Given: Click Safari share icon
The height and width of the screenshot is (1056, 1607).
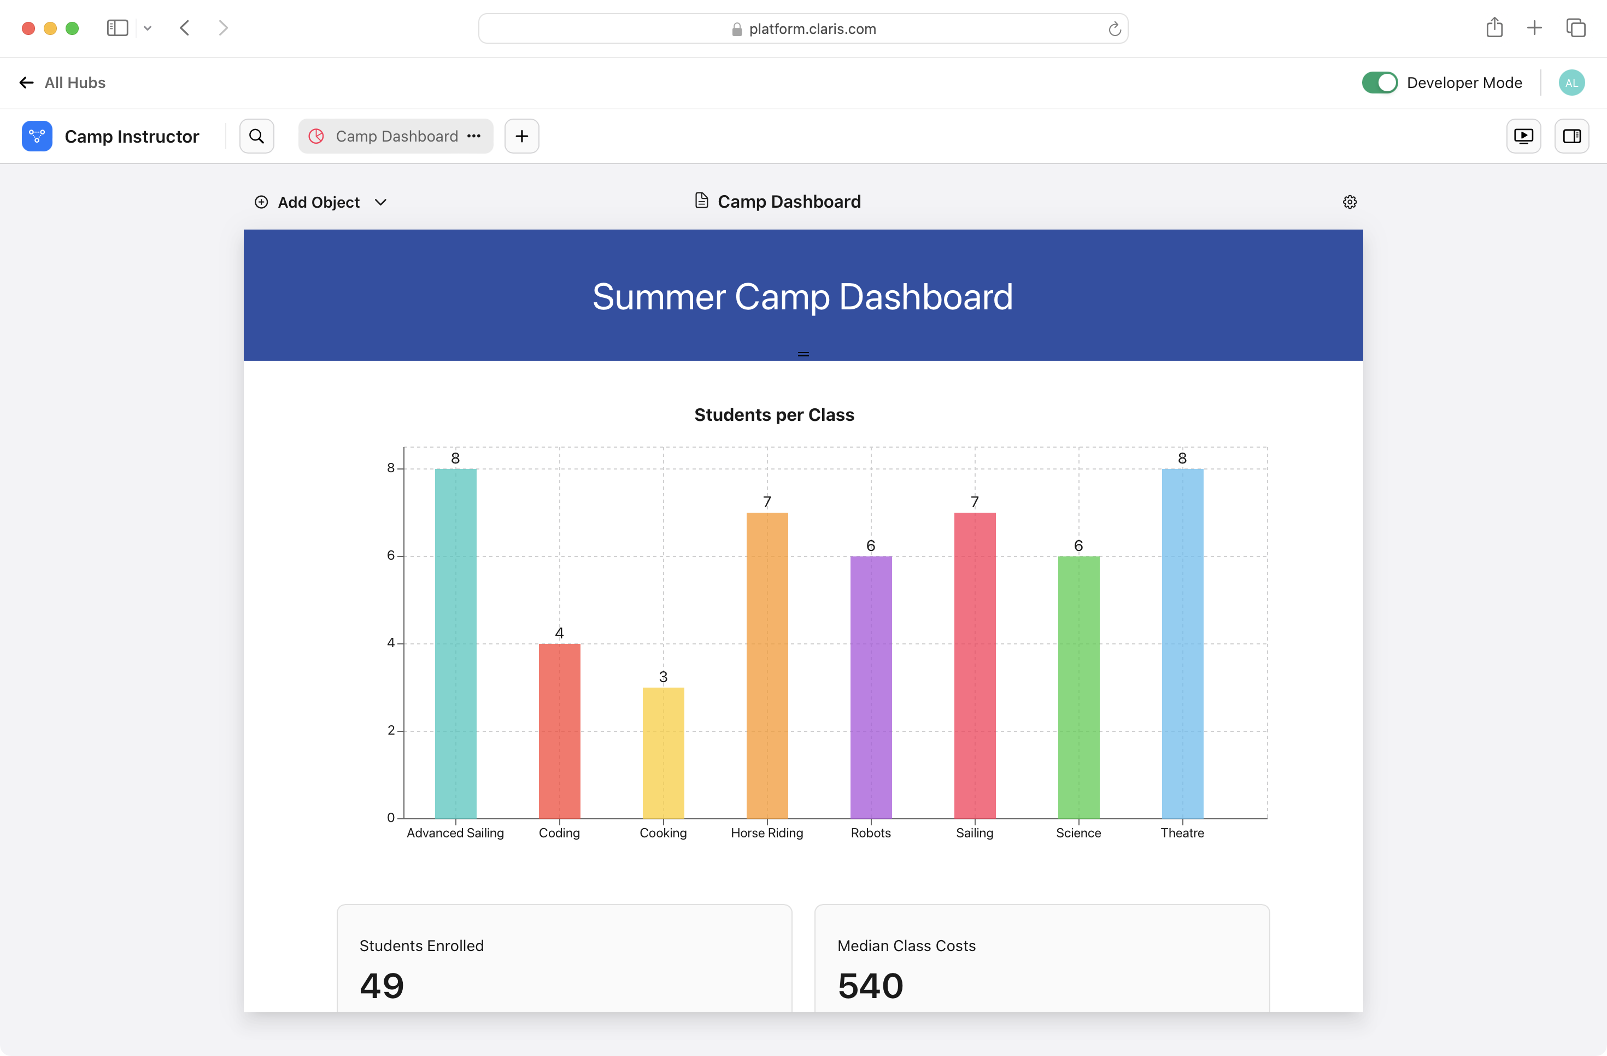Looking at the screenshot, I should tap(1494, 28).
